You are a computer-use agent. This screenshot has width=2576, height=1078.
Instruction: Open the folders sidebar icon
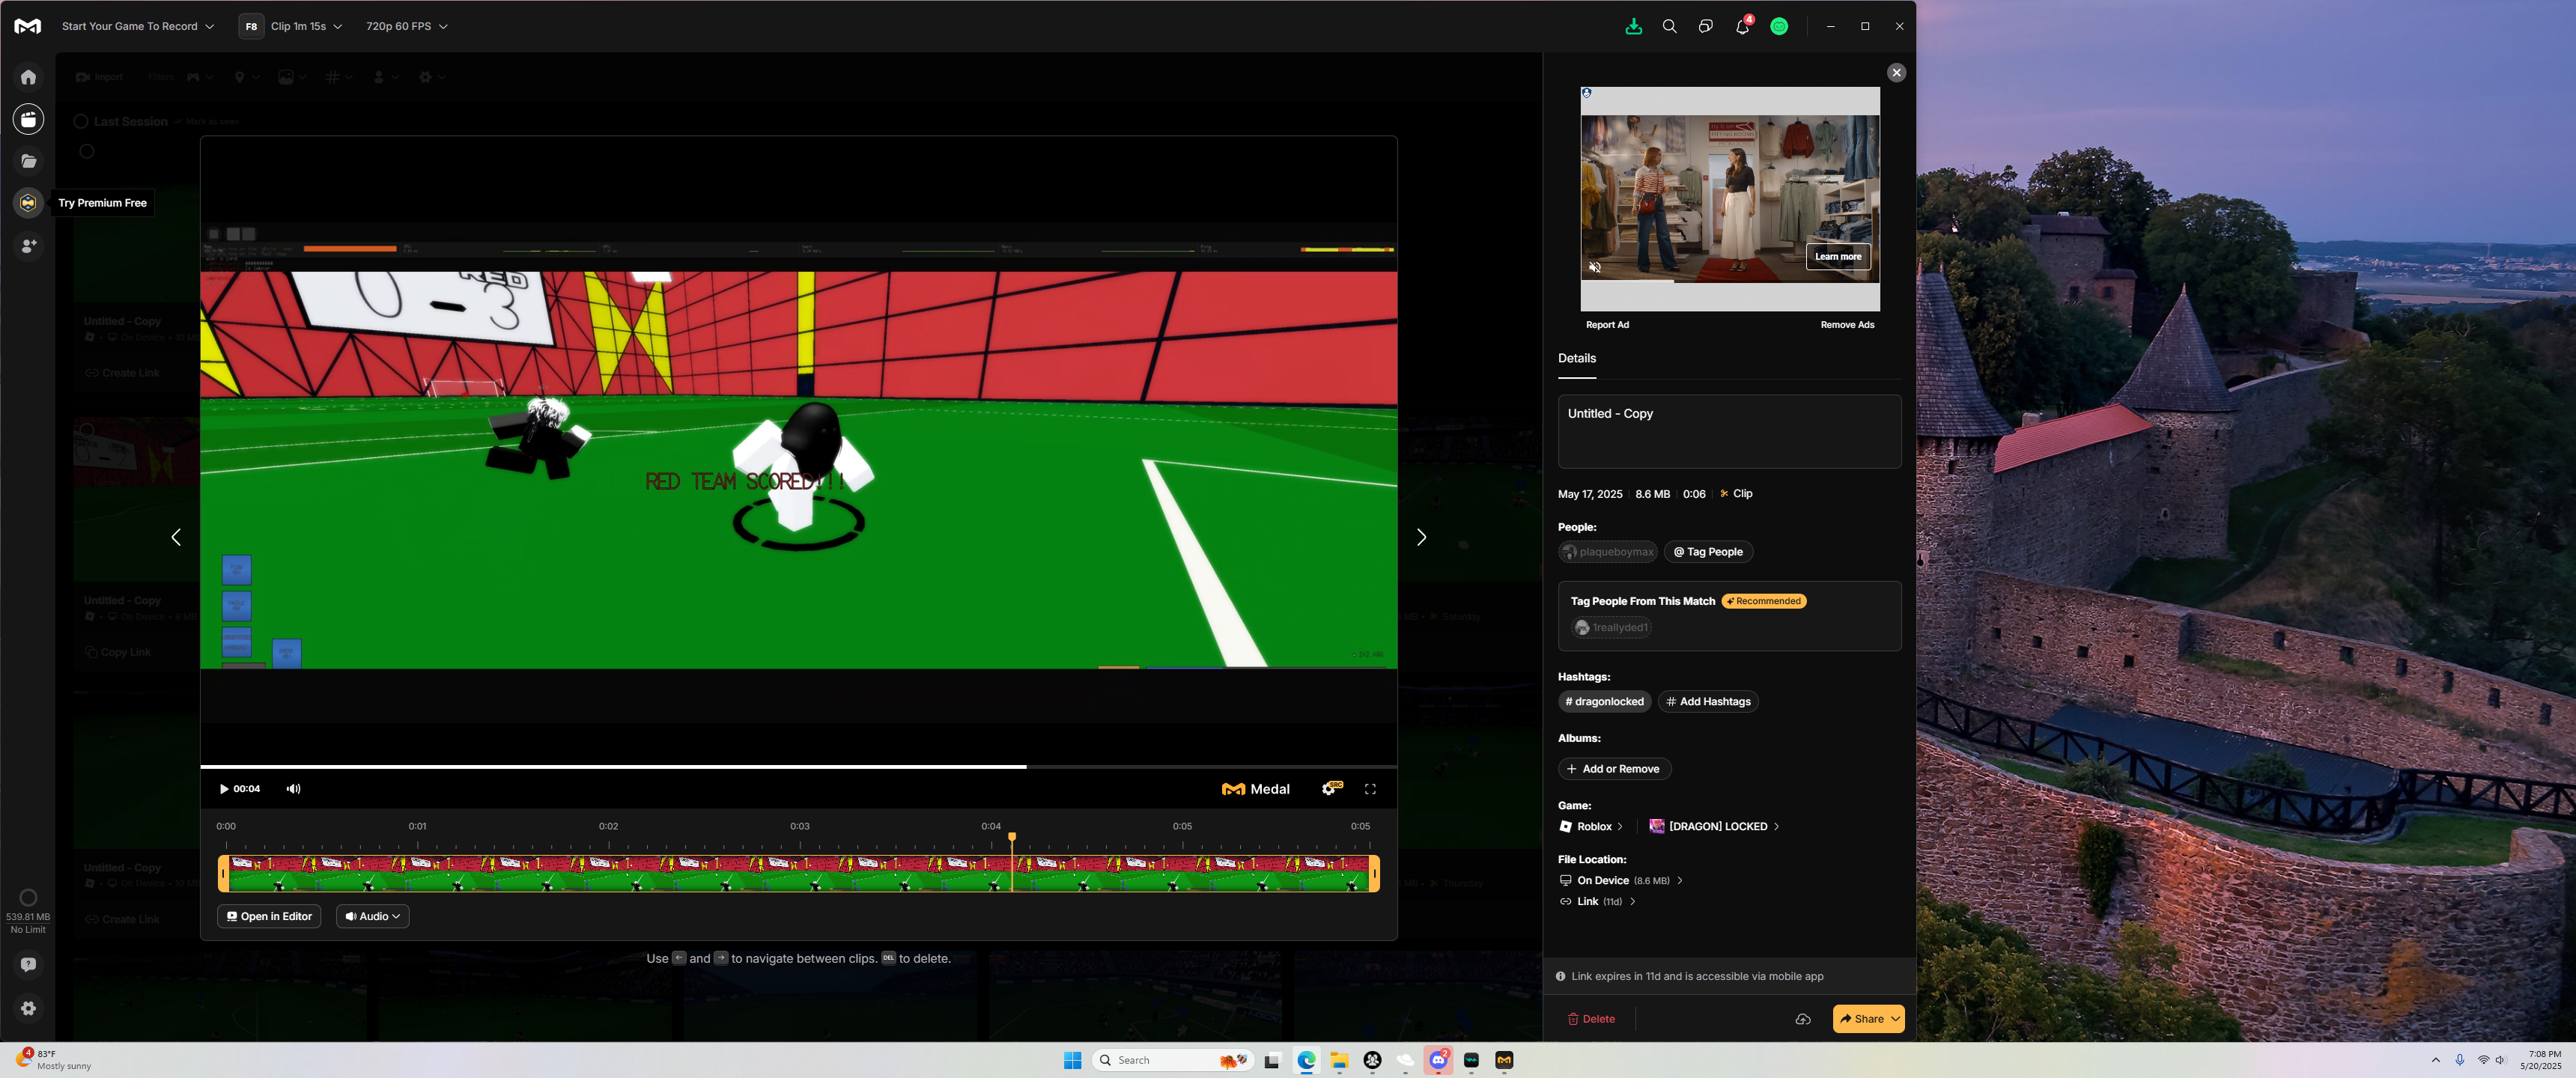pyautogui.click(x=28, y=161)
